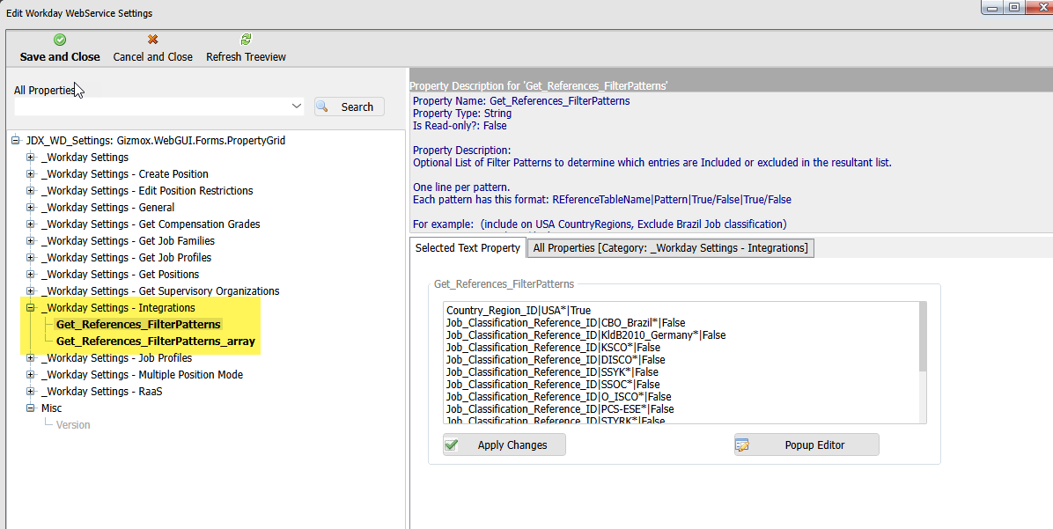The image size is (1053, 529).
Task: Collapse Workday Settings - Integrations node
Action: (x=30, y=308)
